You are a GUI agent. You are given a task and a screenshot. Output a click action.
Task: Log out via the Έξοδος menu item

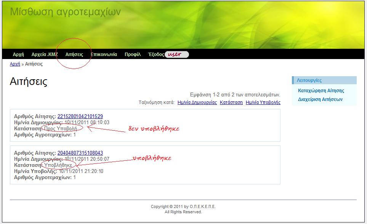[156, 54]
